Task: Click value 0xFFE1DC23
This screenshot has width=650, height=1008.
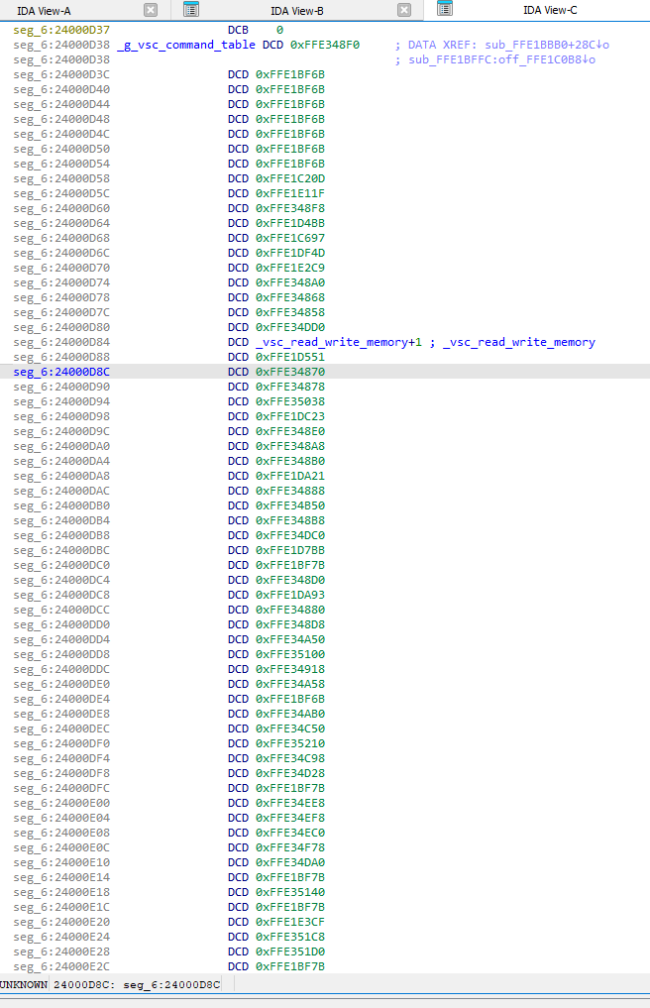Action: pyautogui.click(x=290, y=416)
